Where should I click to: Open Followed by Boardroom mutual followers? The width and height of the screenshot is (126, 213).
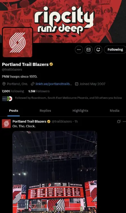click(68, 98)
